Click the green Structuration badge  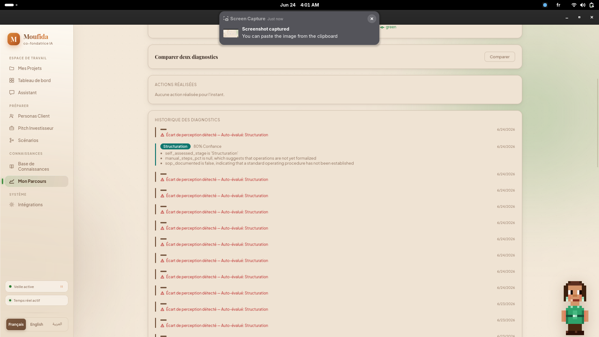coord(175,146)
